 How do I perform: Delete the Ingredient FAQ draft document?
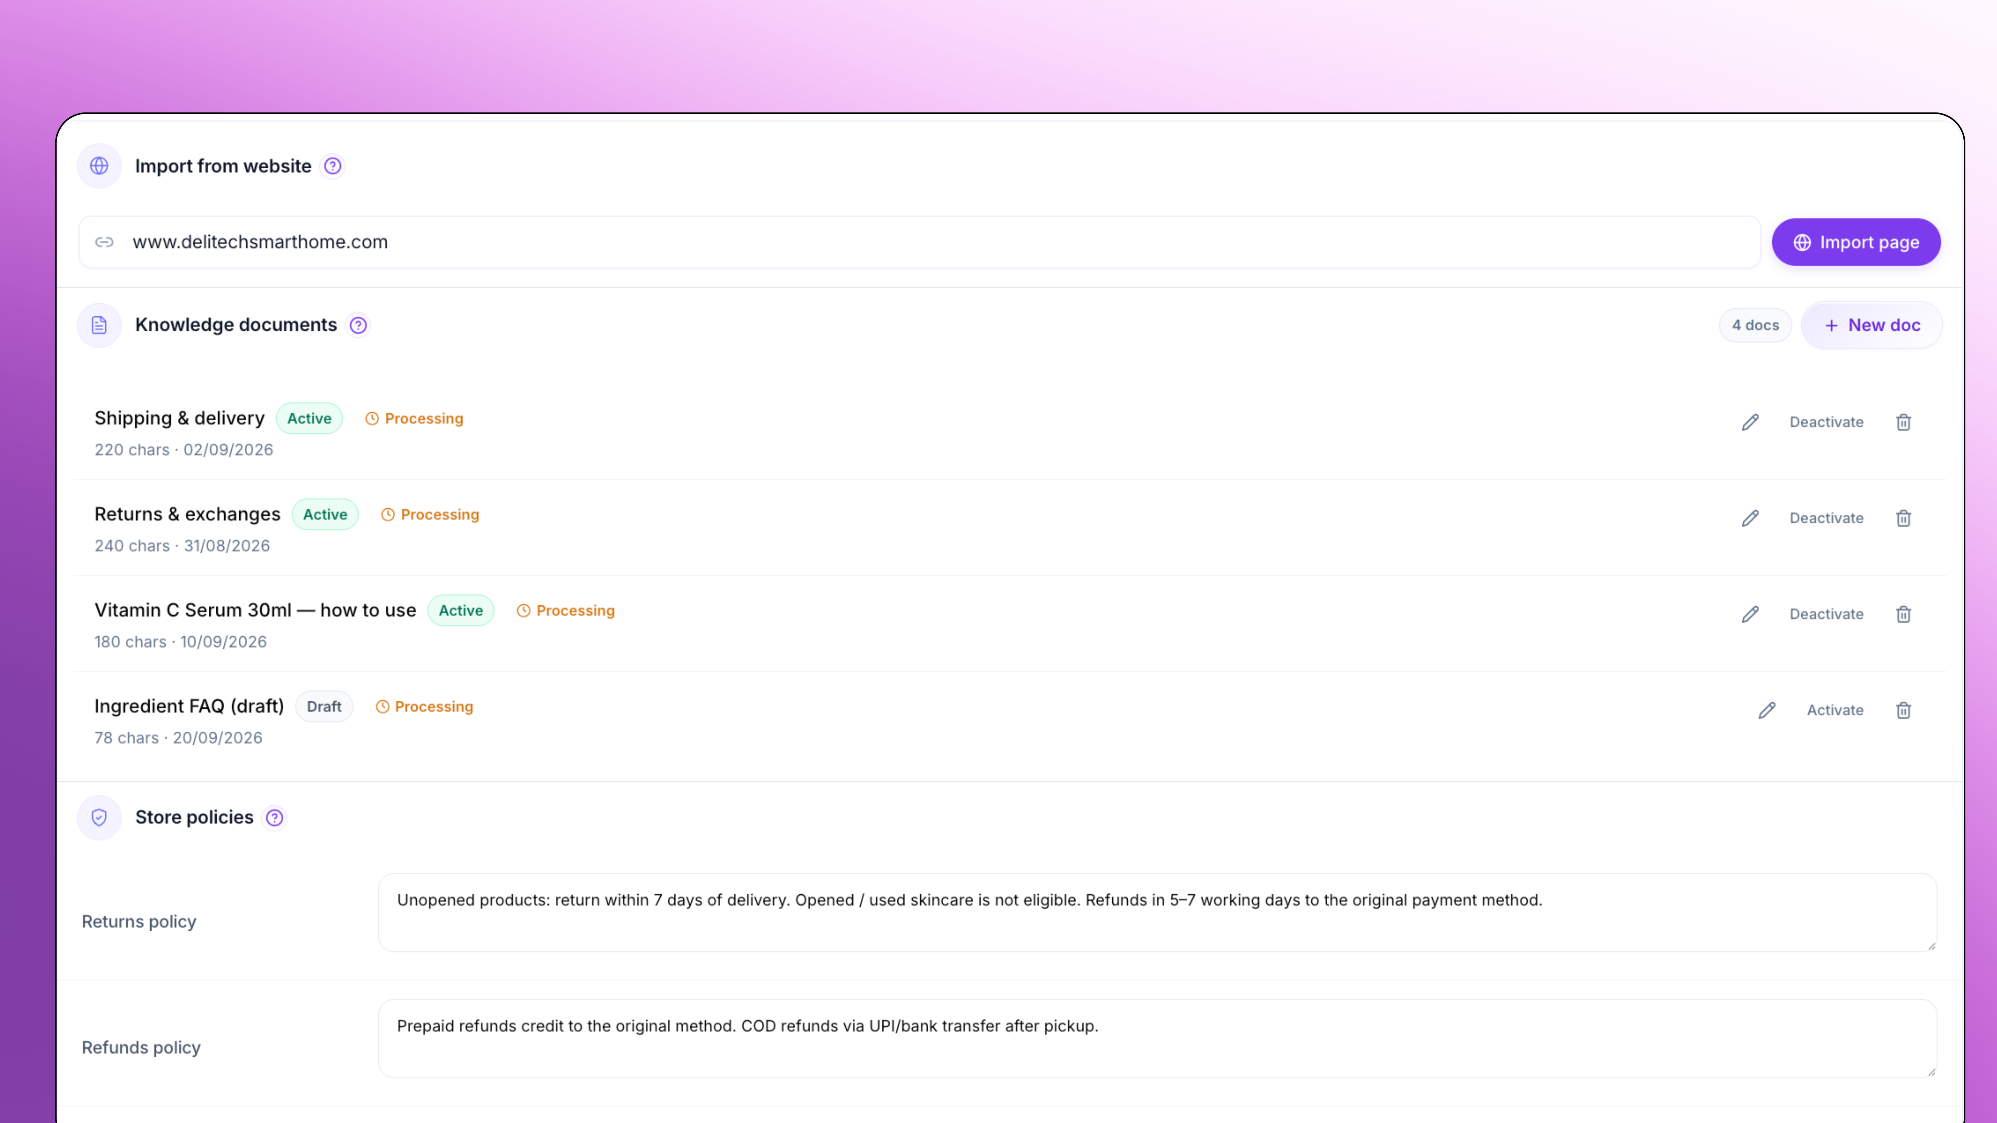tap(1903, 710)
